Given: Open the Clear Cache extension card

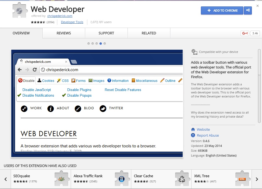Looking at the screenshot, I should click(162, 179).
